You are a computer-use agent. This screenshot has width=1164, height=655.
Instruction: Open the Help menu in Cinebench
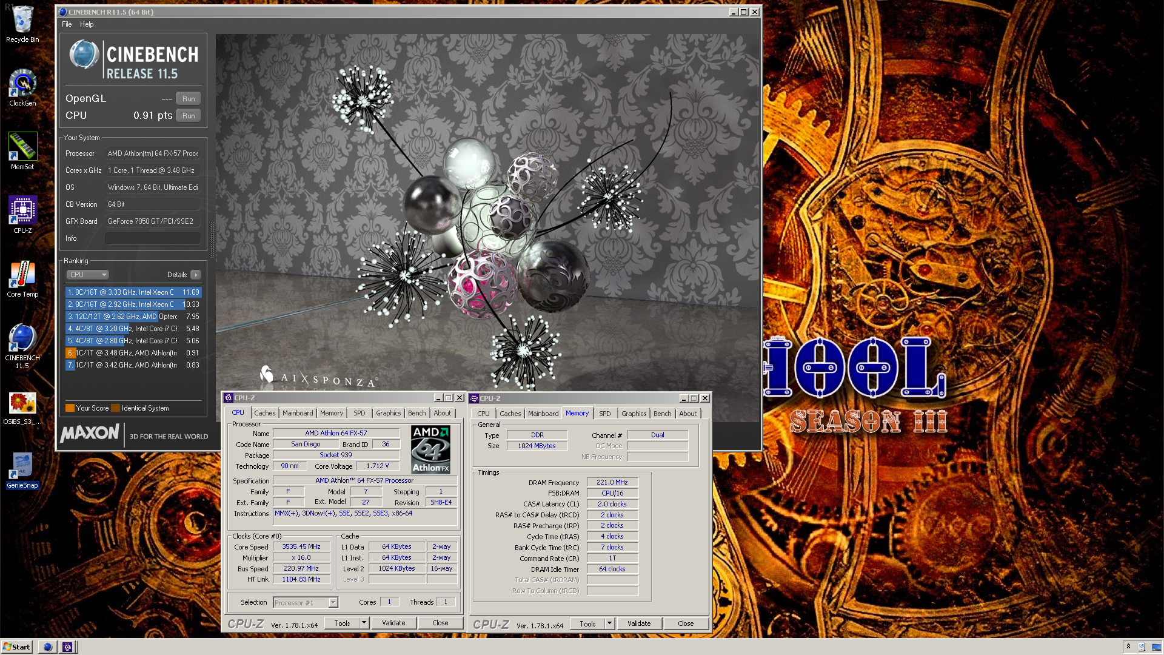click(87, 24)
